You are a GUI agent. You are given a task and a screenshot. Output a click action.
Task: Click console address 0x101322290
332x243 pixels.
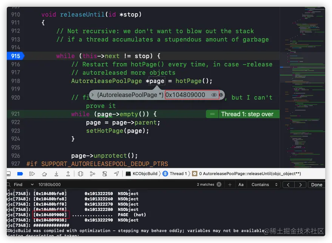pos(99,220)
